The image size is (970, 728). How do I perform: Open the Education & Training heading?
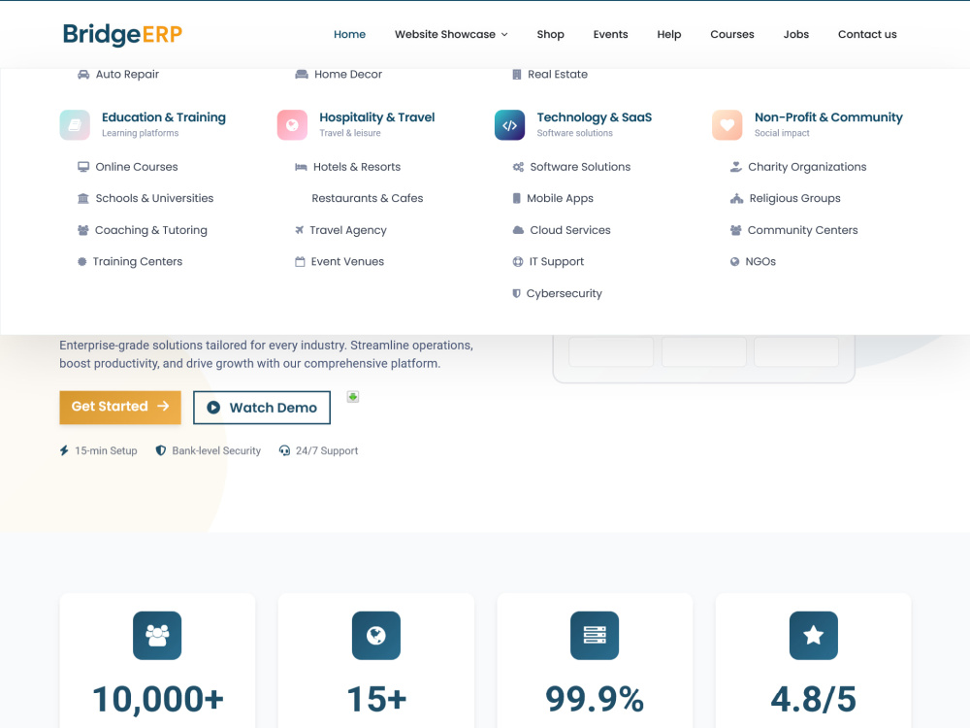tap(163, 117)
